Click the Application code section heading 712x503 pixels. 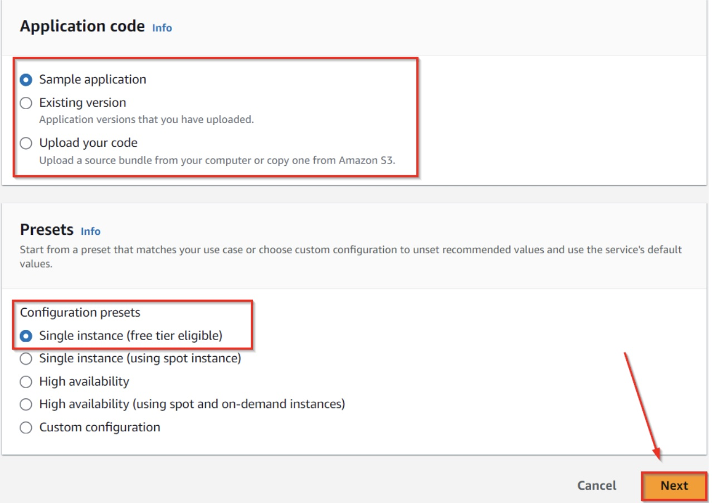coord(82,26)
